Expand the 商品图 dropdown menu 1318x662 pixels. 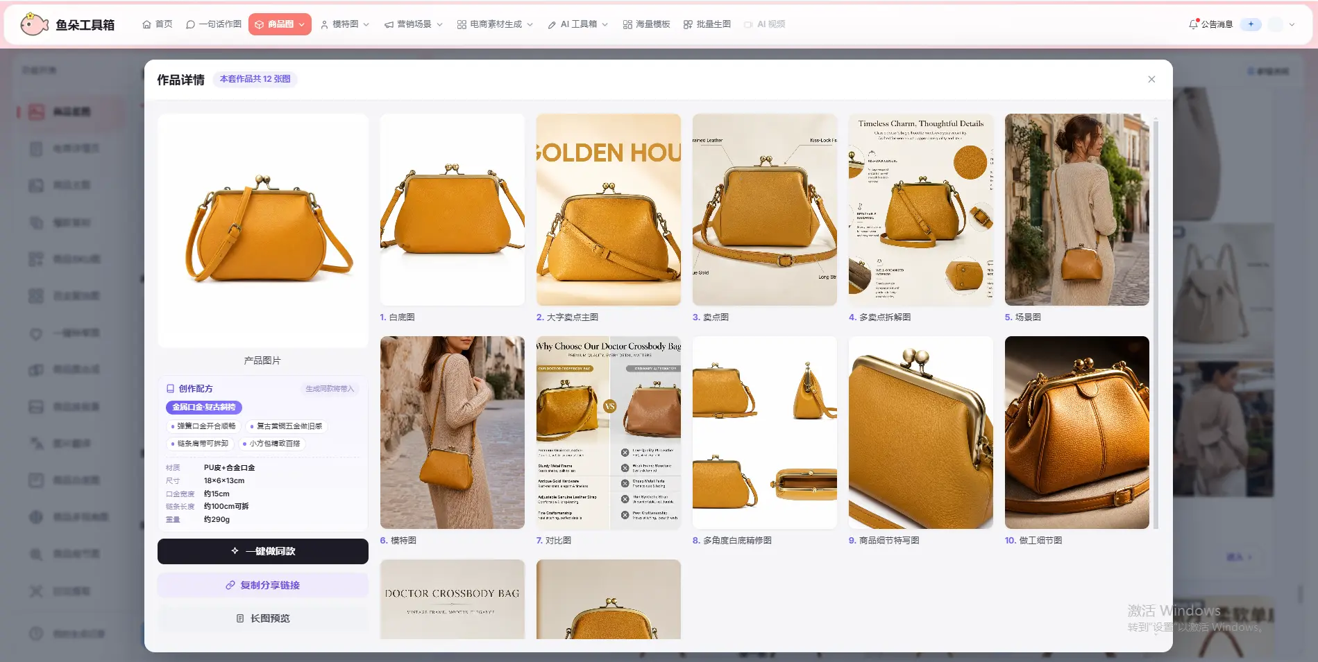coord(280,24)
